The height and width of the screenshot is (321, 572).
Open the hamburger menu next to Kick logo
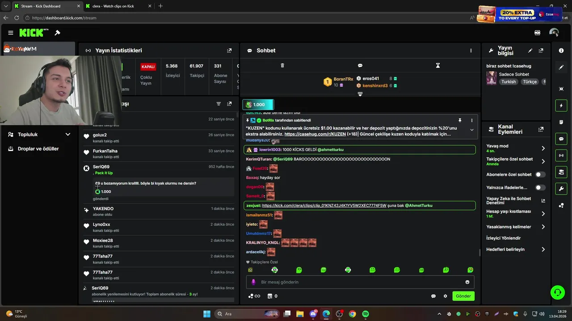[x=11, y=33]
